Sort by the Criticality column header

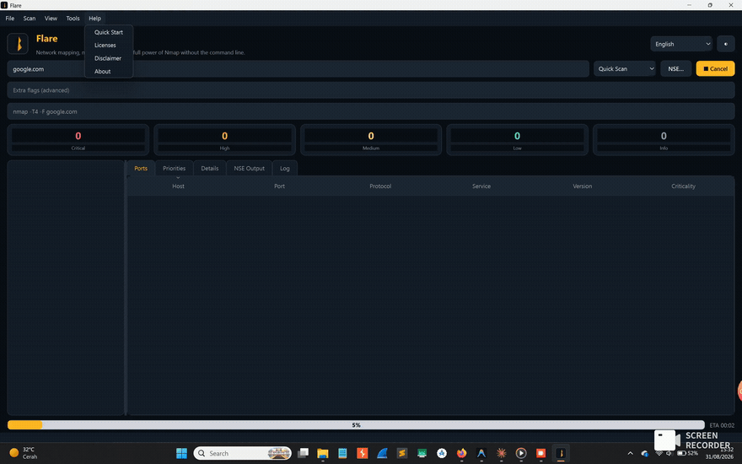[x=683, y=186]
